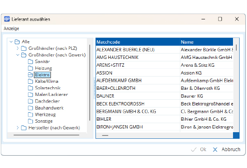Image resolution: width=247 pixels, height=168 pixels.
Task: Select BAER+OLLENROTH matchcode
Action: 138,88
